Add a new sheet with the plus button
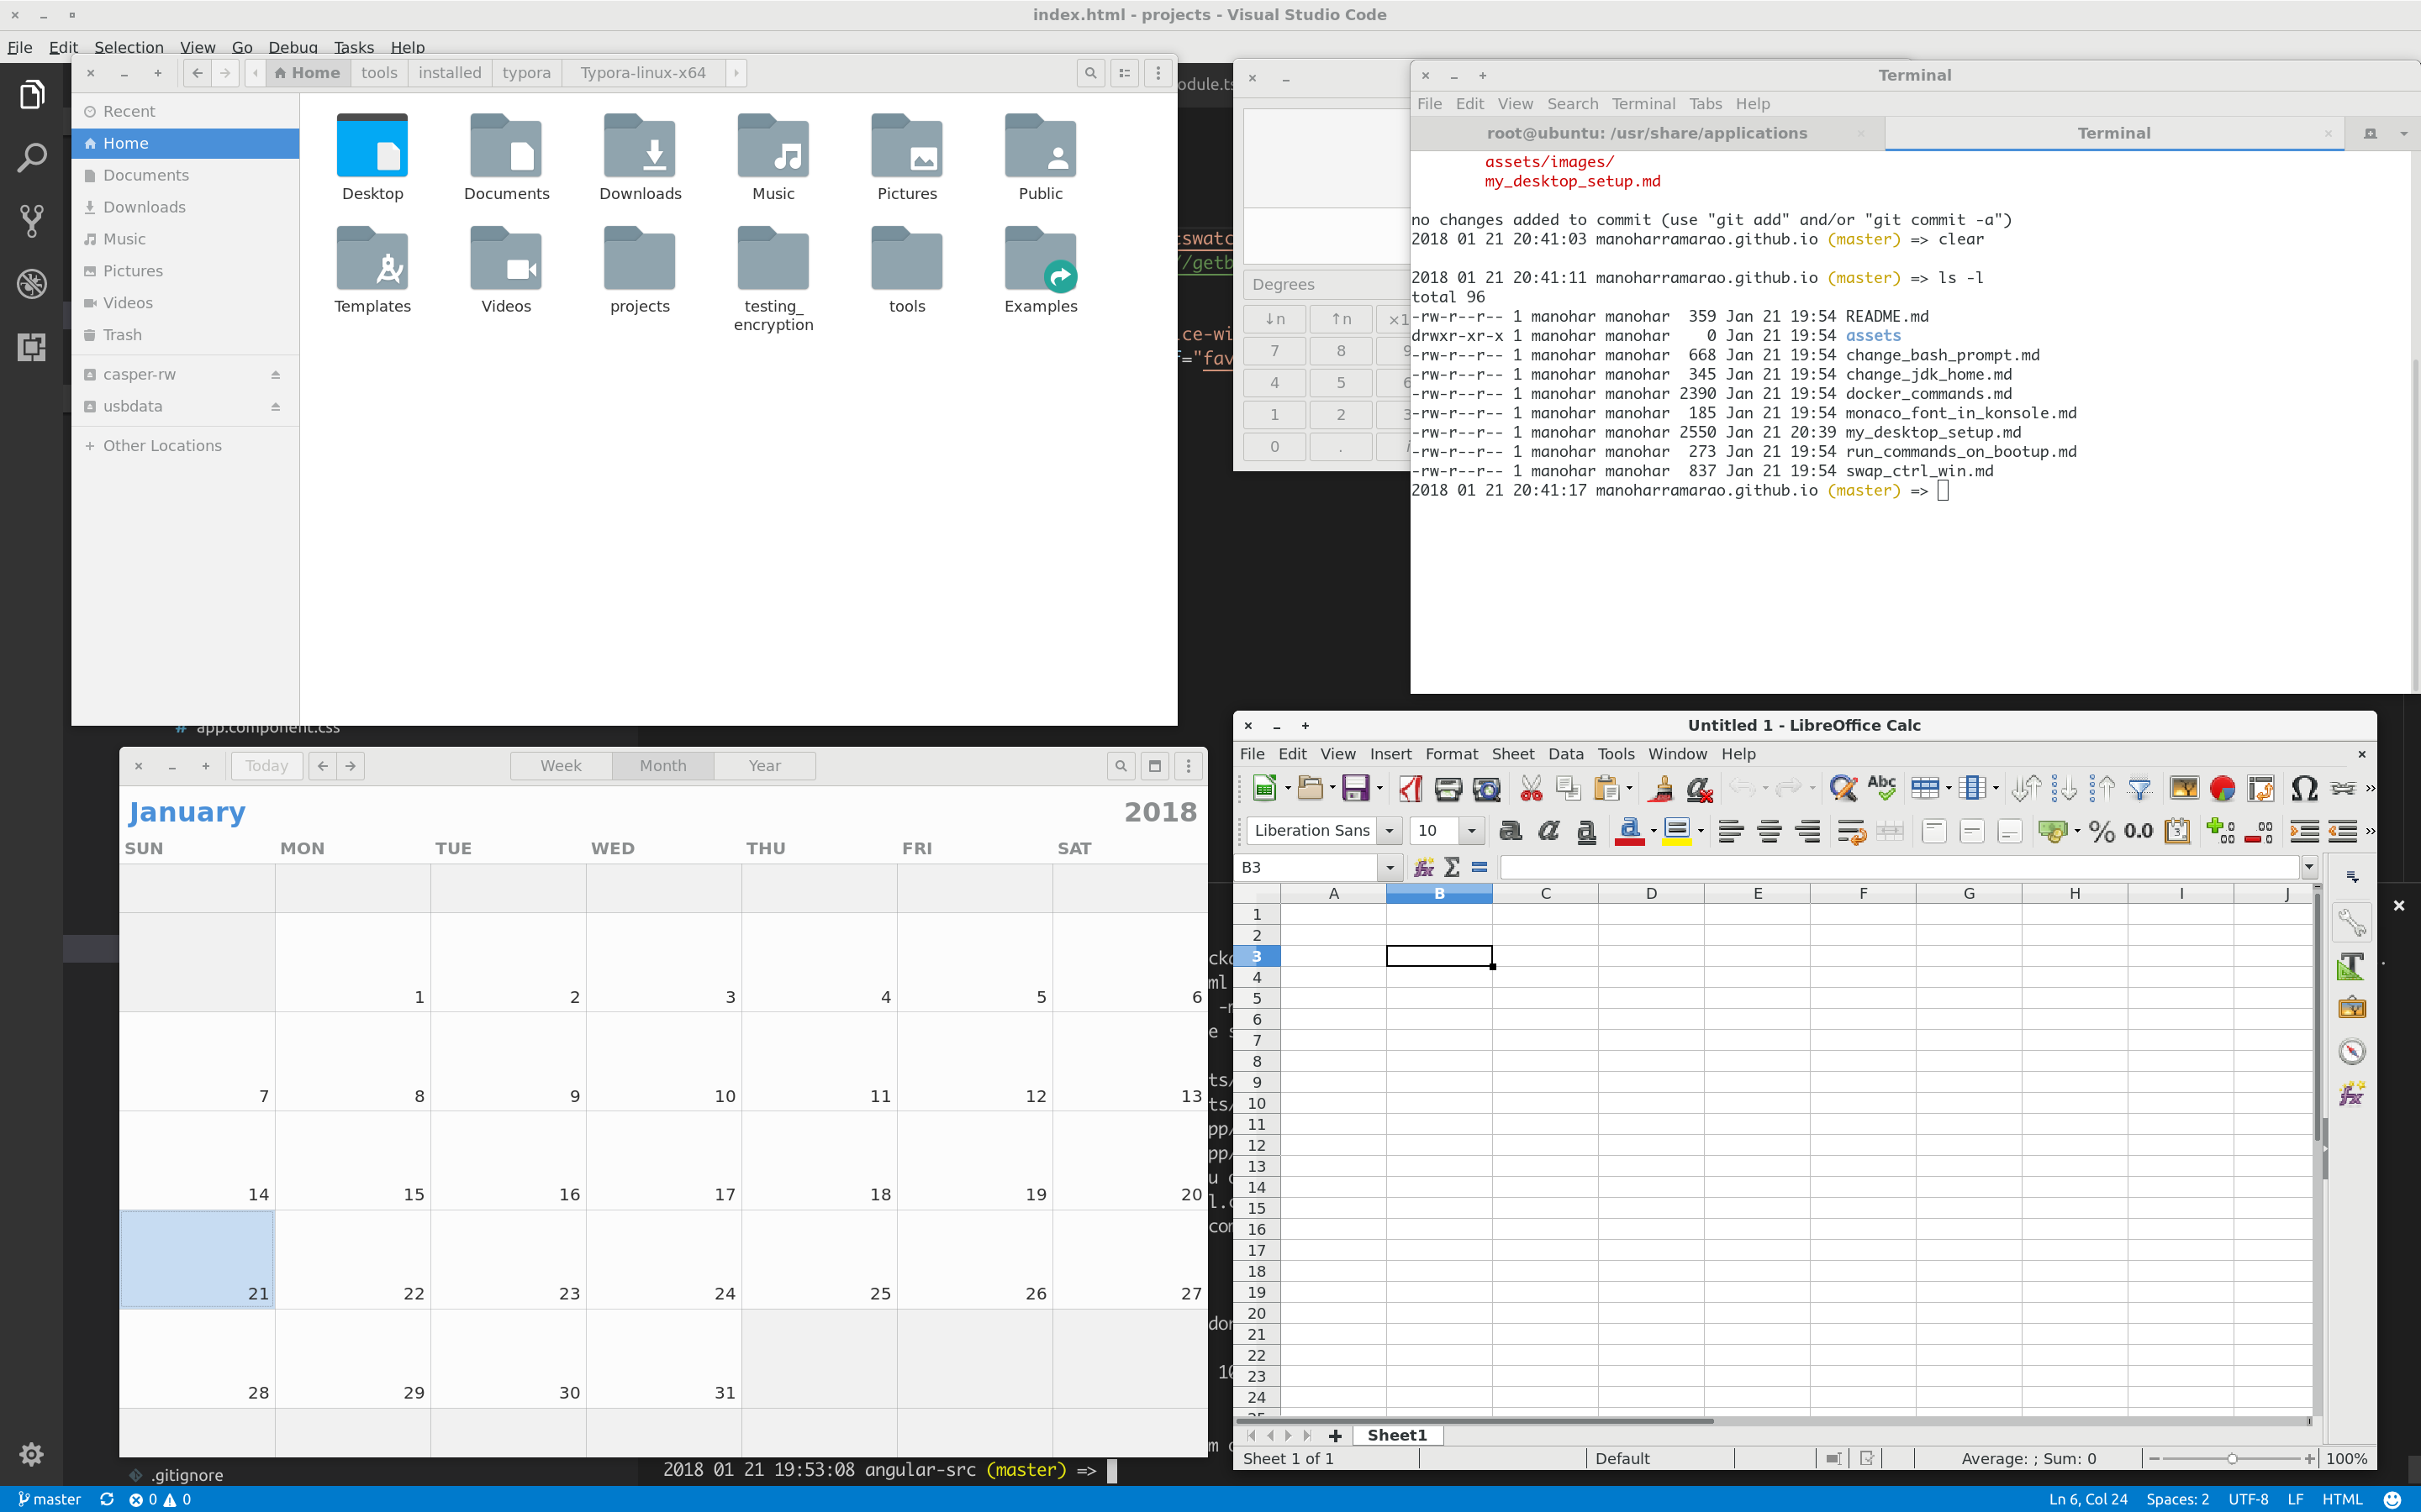This screenshot has height=1512, width=2421. (x=1335, y=1435)
